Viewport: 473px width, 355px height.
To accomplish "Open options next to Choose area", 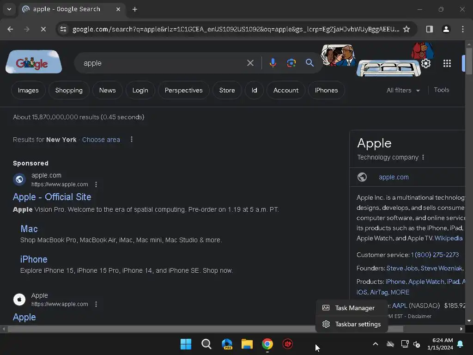I will [132, 139].
